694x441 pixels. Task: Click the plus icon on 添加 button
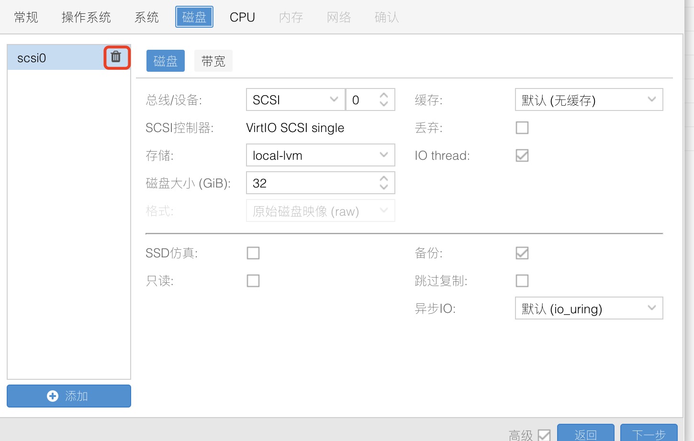(53, 396)
